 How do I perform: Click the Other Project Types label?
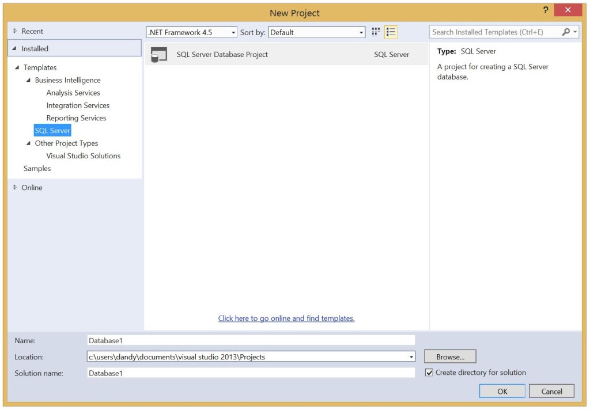click(66, 143)
